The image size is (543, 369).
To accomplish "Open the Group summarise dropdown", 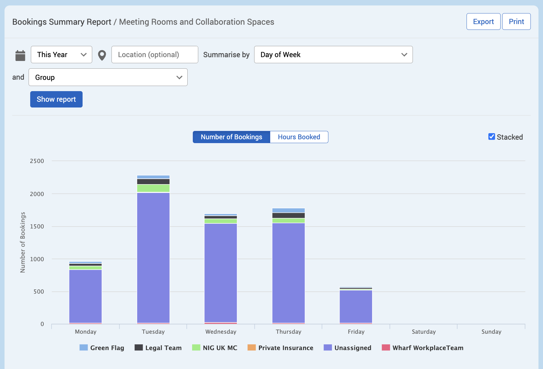I will click(108, 77).
